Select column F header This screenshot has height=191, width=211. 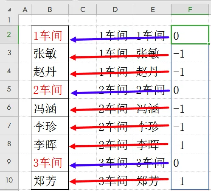tap(190, 9)
